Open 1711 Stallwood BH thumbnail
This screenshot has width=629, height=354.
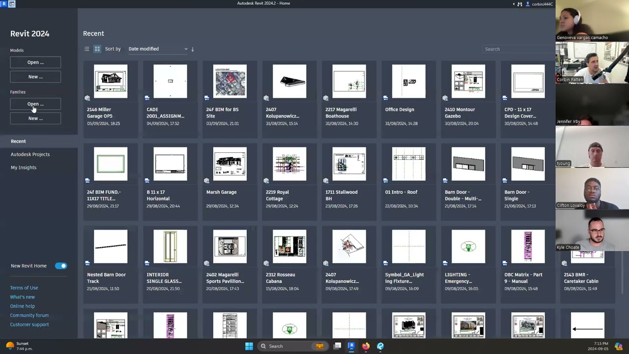(349, 164)
